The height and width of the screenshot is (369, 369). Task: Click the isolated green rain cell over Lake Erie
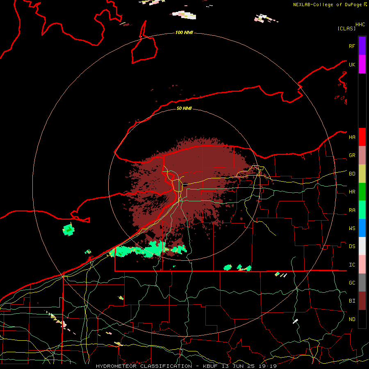click(68, 230)
